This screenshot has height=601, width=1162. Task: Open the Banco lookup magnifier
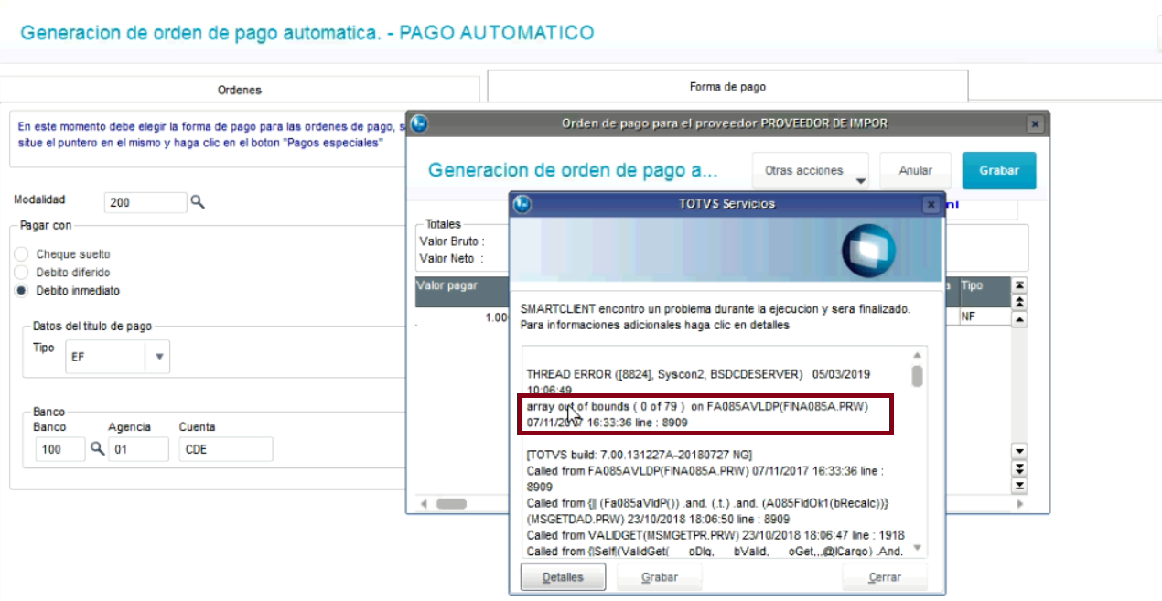[97, 448]
